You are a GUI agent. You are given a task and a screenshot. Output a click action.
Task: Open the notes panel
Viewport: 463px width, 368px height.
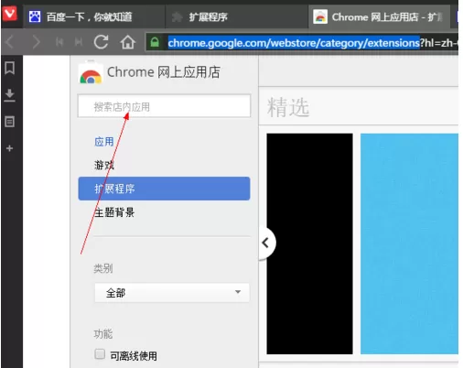[x=9, y=122]
